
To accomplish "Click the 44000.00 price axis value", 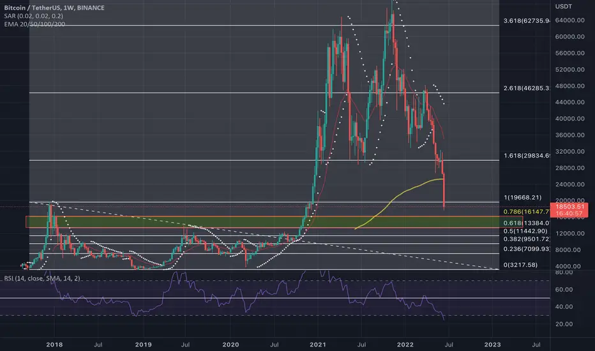I will tap(569, 102).
